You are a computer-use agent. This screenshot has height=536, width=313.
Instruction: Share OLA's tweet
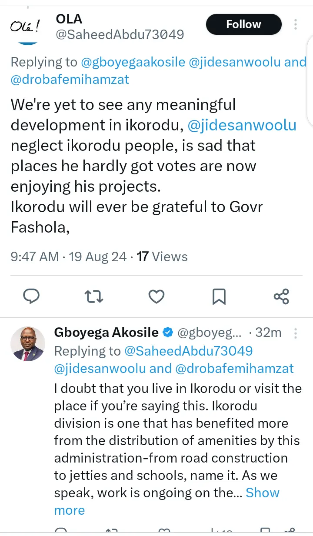point(281,296)
